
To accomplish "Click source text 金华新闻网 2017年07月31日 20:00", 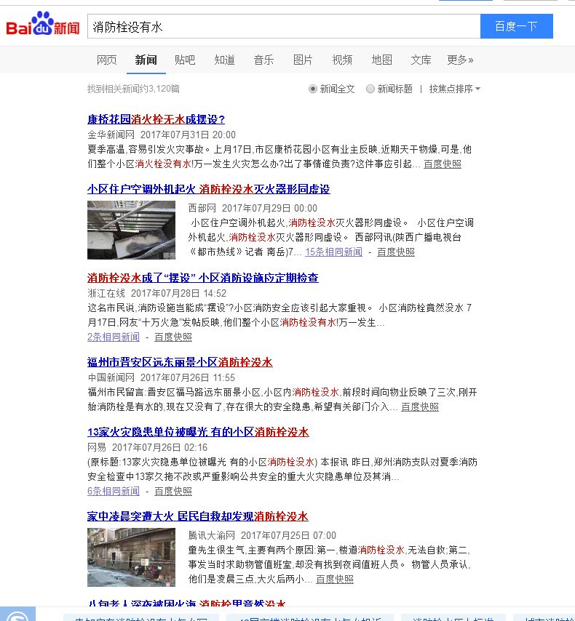I will point(162,135).
